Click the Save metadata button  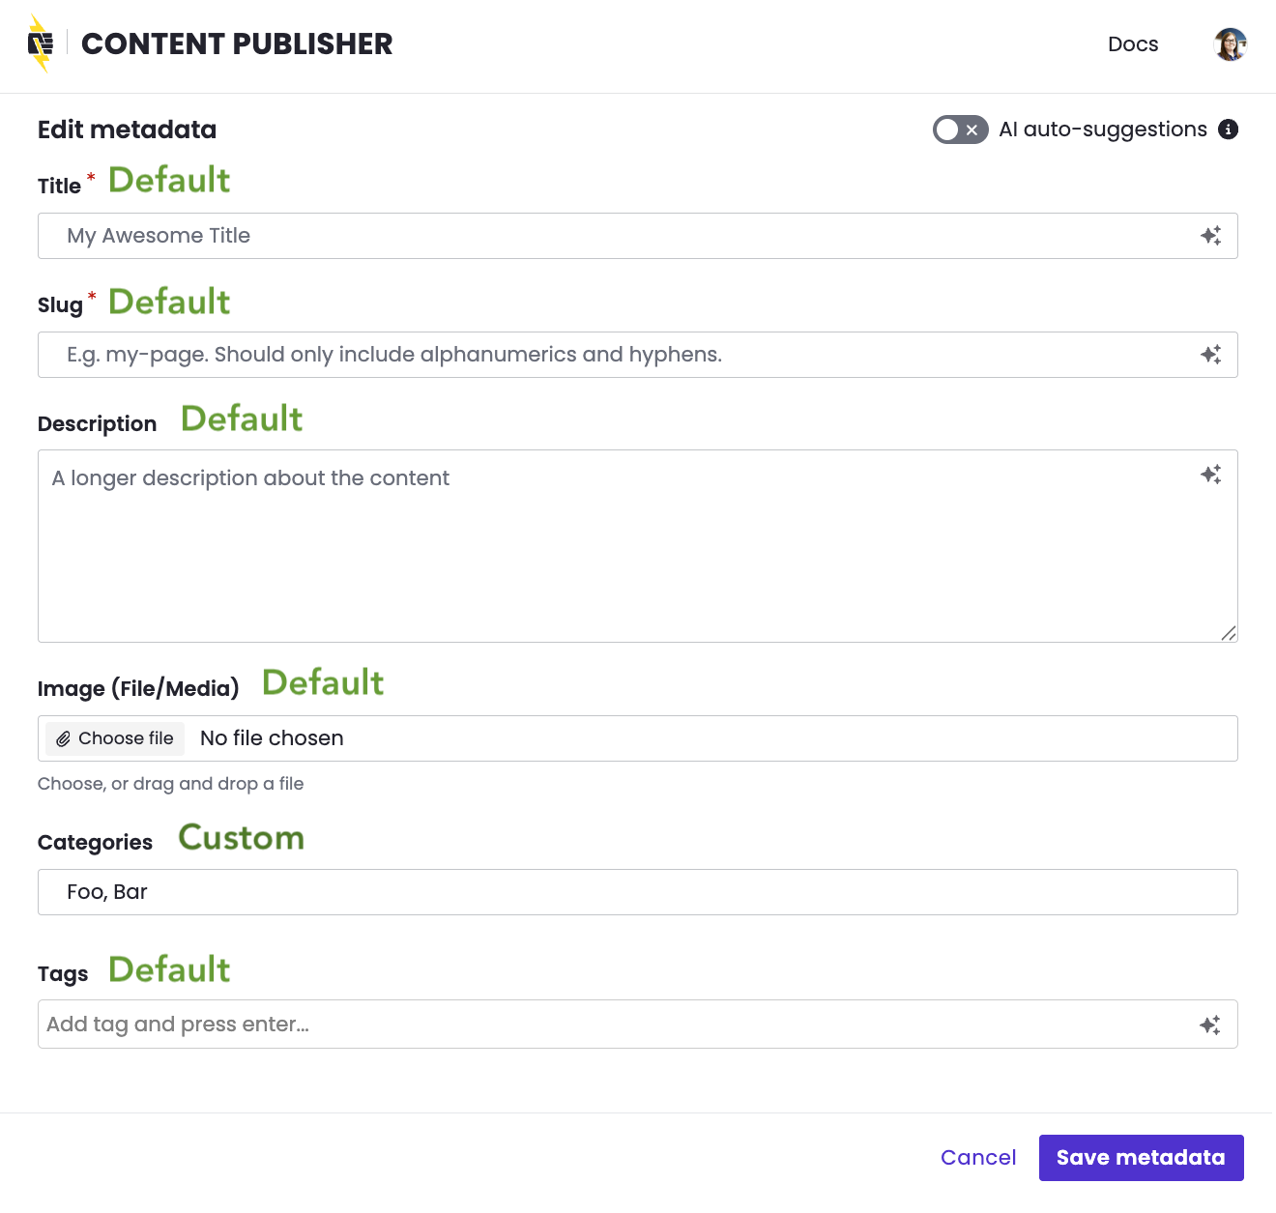(1141, 1157)
